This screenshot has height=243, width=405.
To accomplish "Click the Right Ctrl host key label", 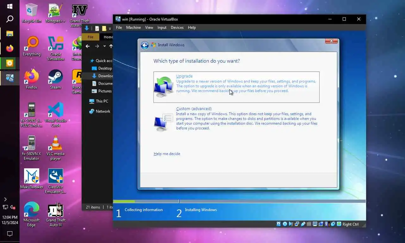I will click(350, 224).
